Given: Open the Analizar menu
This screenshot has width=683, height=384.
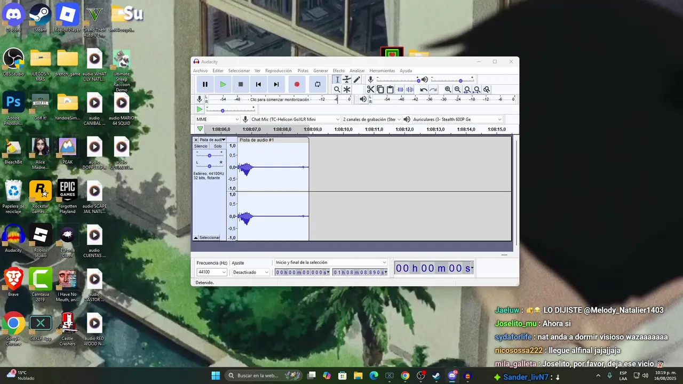Looking at the screenshot, I should (x=357, y=70).
